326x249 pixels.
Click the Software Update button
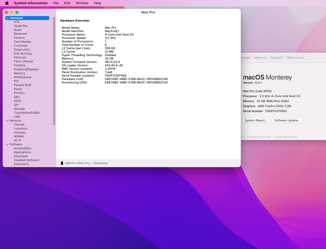point(287,120)
